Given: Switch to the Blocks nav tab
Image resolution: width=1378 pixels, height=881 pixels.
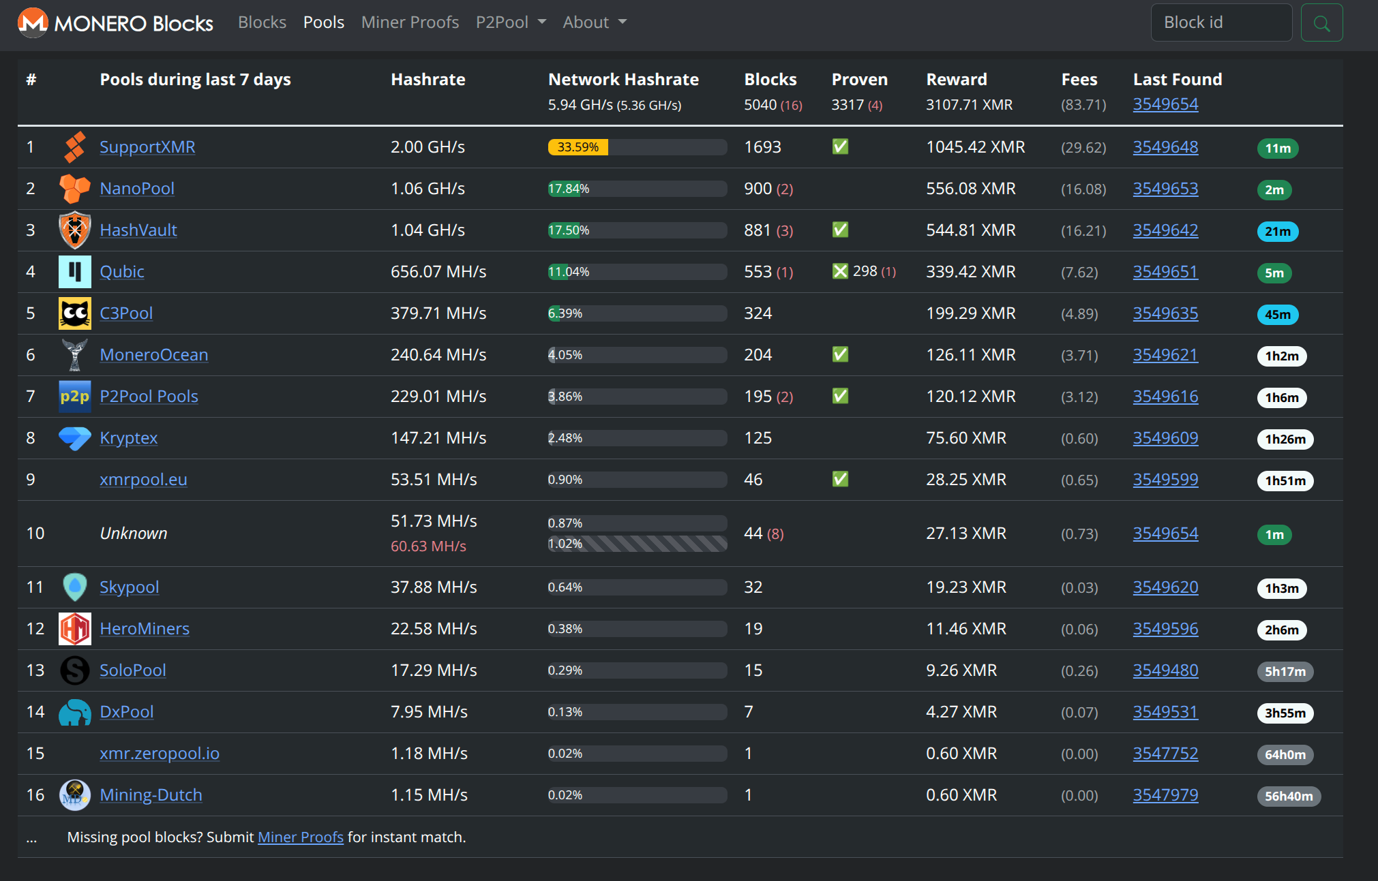Looking at the screenshot, I should 262,22.
